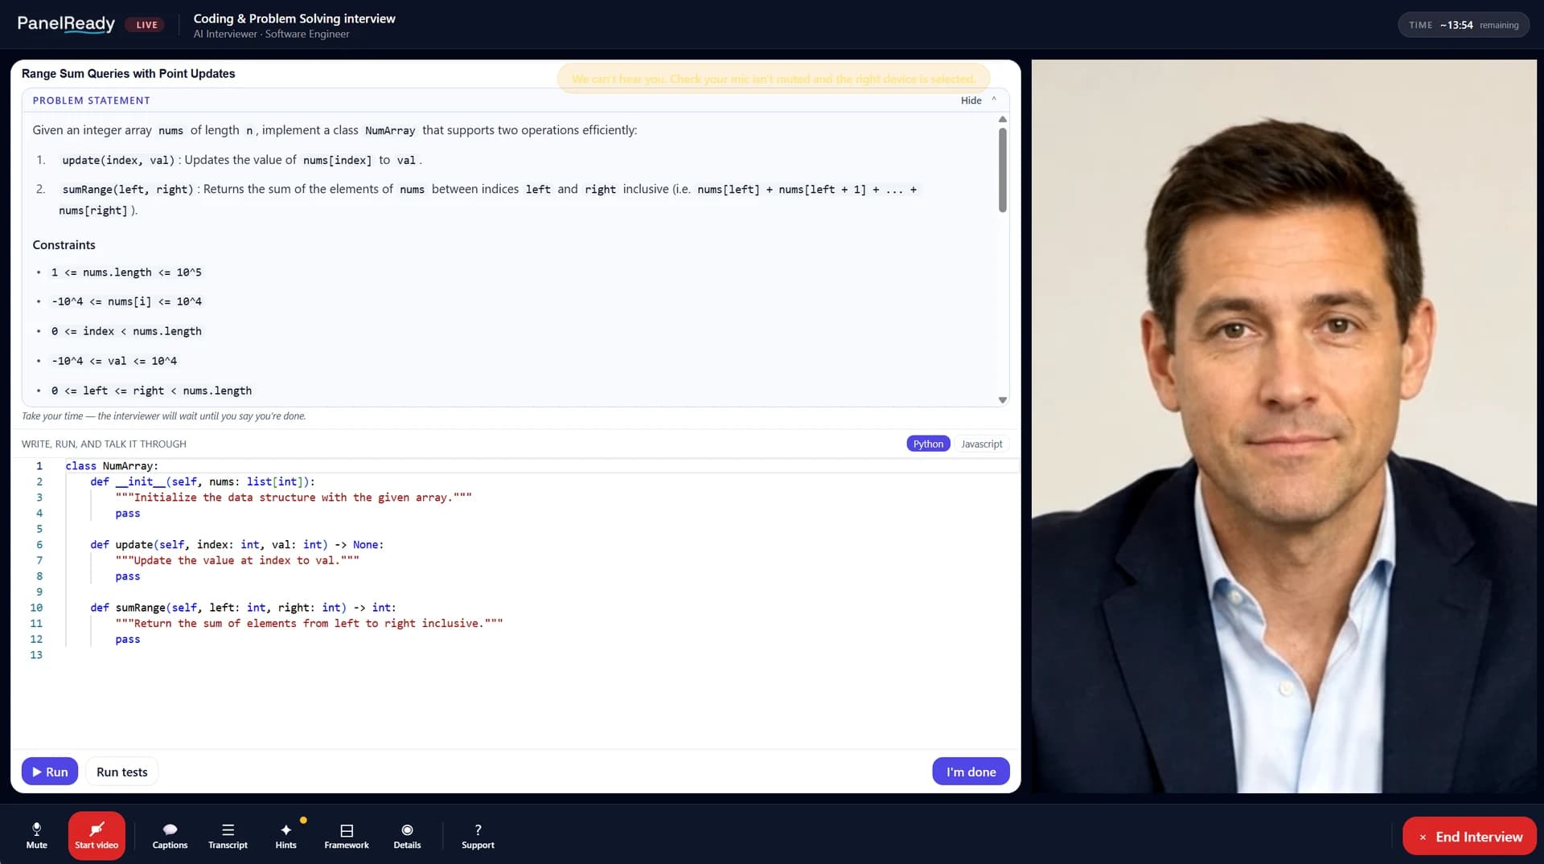Viewport: 1544px width, 864px height.
Task: Click the 'pass' in __init__ method
Action: 127,514
